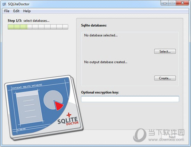Click the Create... output database button
Screen dimensions: 191x147
click(165, 78)
